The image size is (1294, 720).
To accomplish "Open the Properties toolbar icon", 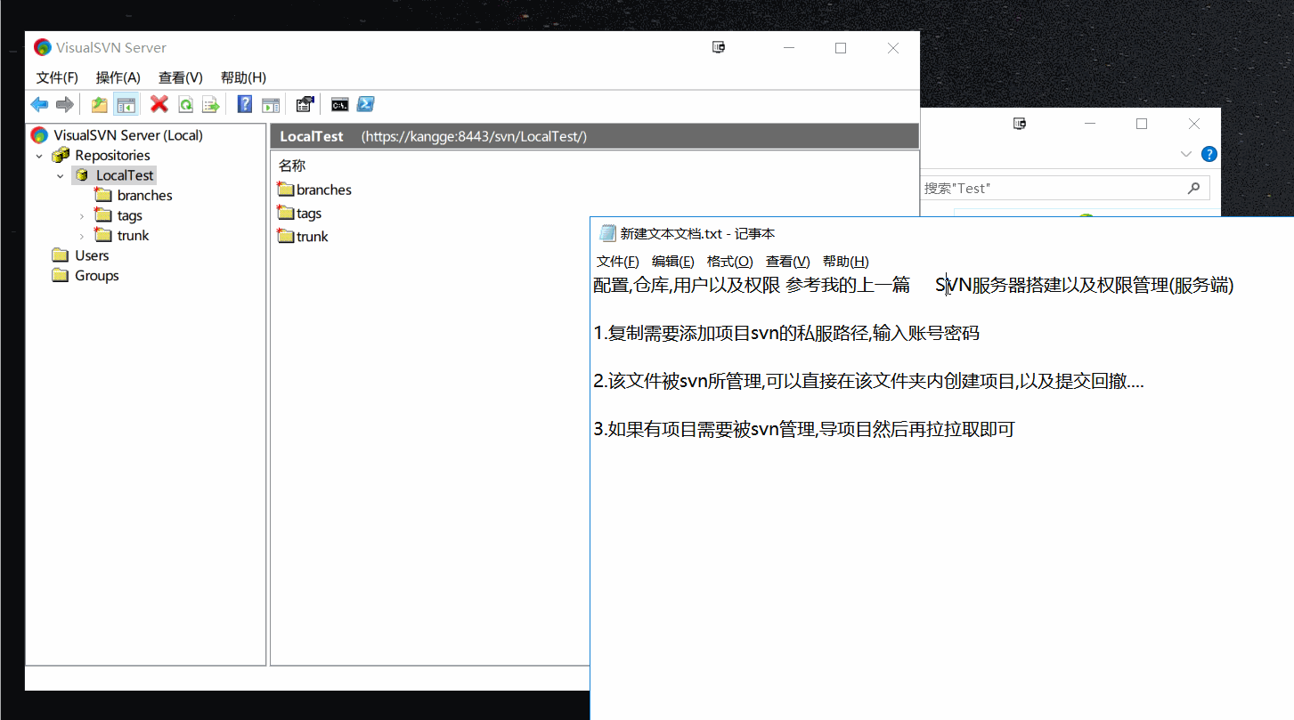I will click(x=304, y=104).
